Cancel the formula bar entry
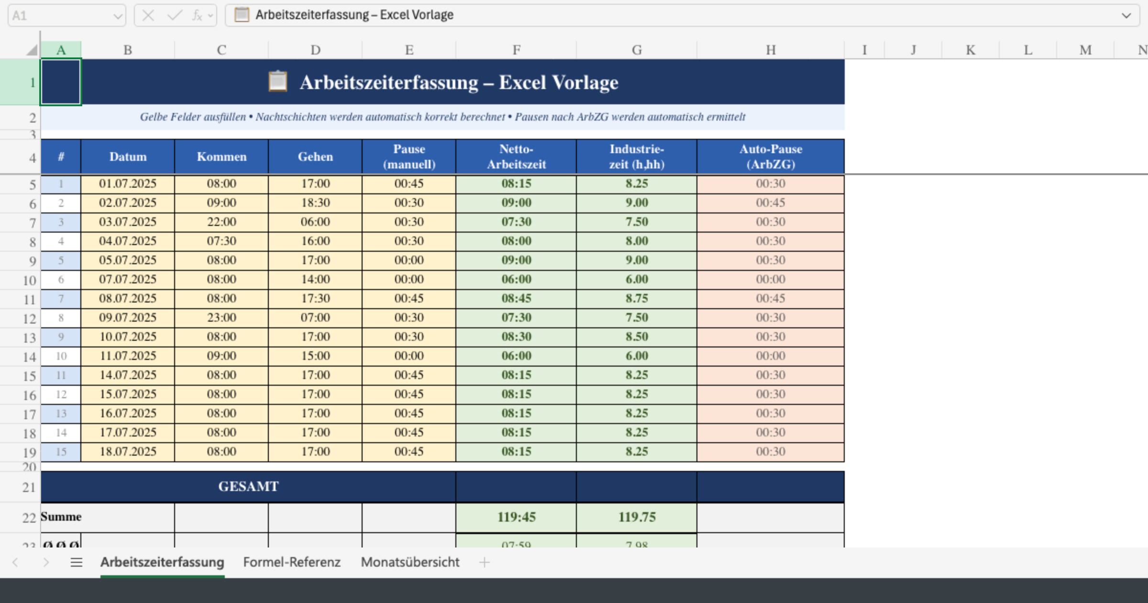The image size is (1148, 603). [x=148, y=16]
